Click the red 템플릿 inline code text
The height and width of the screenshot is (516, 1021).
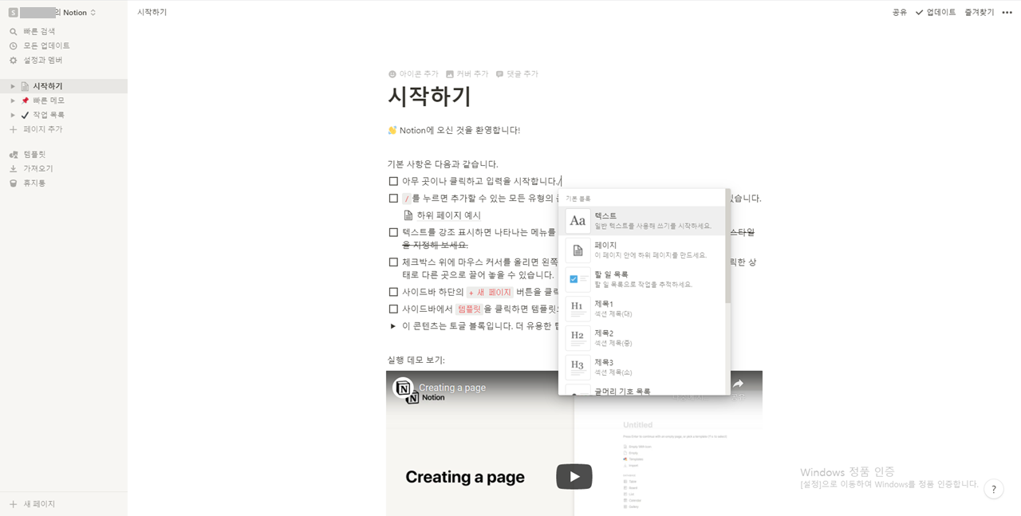469,309
